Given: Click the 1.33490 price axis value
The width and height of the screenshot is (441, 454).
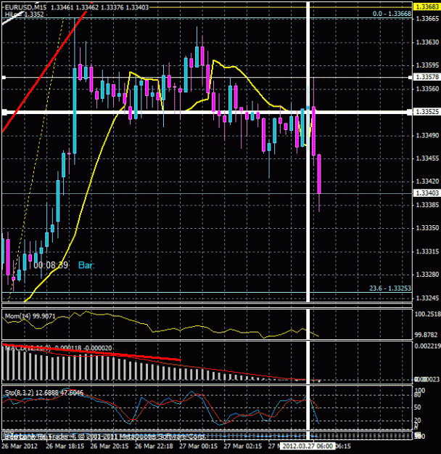Looking at the screenshot, I should pos(427,135).
